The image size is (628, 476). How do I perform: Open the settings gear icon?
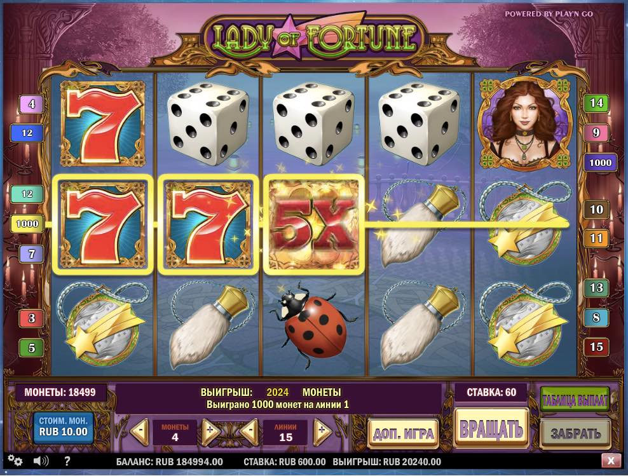(15, 460)
